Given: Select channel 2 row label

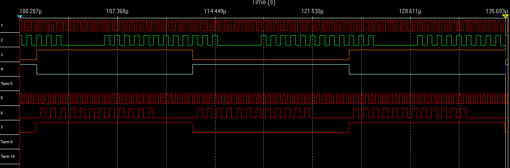Looking at the screenshot, I should 2,40.
